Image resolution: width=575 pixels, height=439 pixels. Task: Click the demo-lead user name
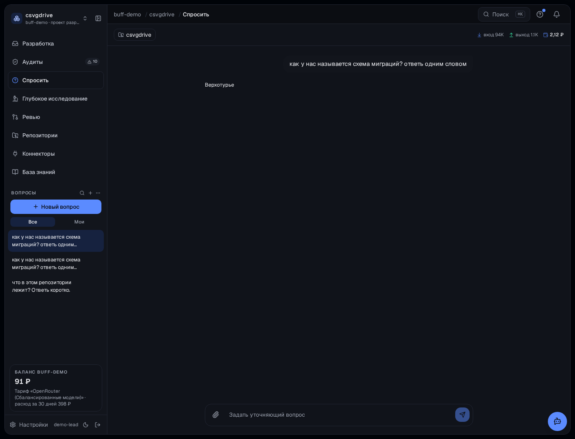click(66, 425)
